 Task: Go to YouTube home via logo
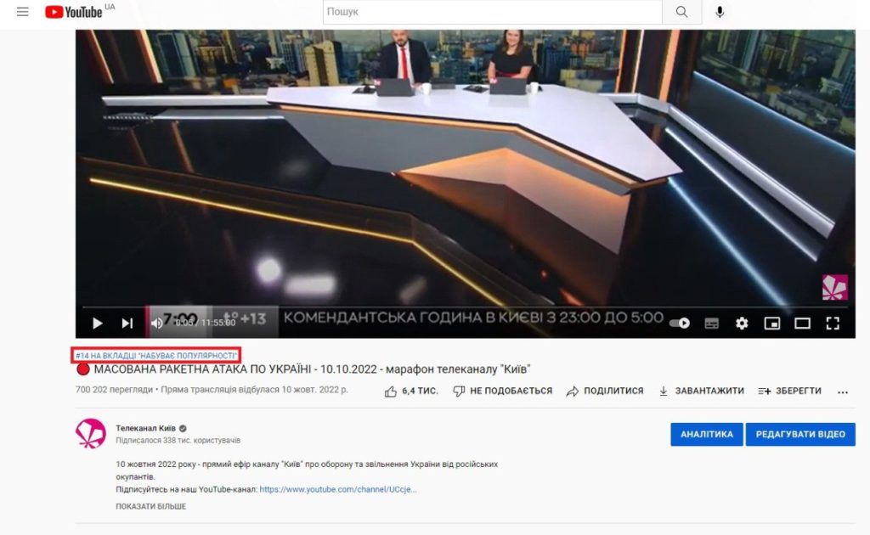(x=74, y=12)
